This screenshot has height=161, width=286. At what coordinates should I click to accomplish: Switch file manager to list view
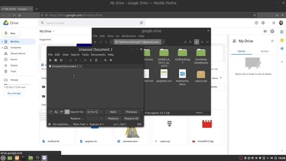(x=202, y=42)
